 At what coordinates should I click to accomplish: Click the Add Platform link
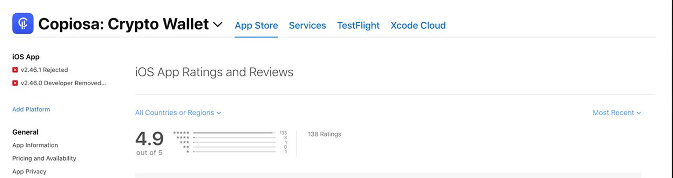point(31,109)
